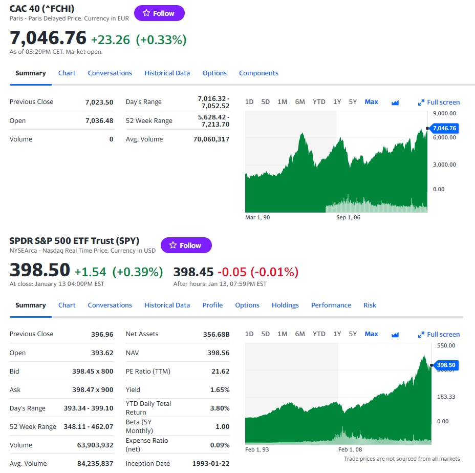The width and height of the screenshot is (475, 473).
Task: Follow the CAC 40 index
Action: [x=159, y=13]
